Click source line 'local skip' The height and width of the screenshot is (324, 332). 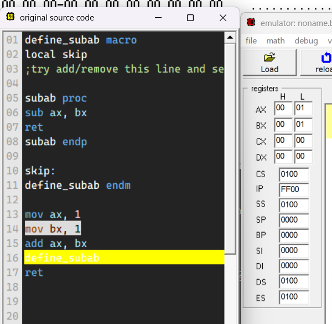click(x=56, y=55)
